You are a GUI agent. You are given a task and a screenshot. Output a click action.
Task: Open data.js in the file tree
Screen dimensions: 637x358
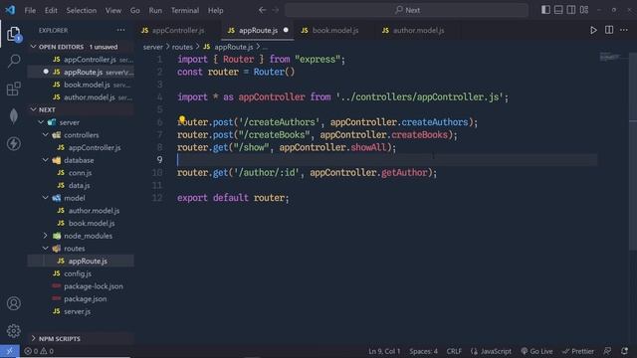pos(81,185)
